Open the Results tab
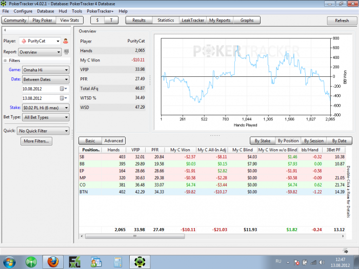This screenshot has width=359, height=269. click(139, 20)
